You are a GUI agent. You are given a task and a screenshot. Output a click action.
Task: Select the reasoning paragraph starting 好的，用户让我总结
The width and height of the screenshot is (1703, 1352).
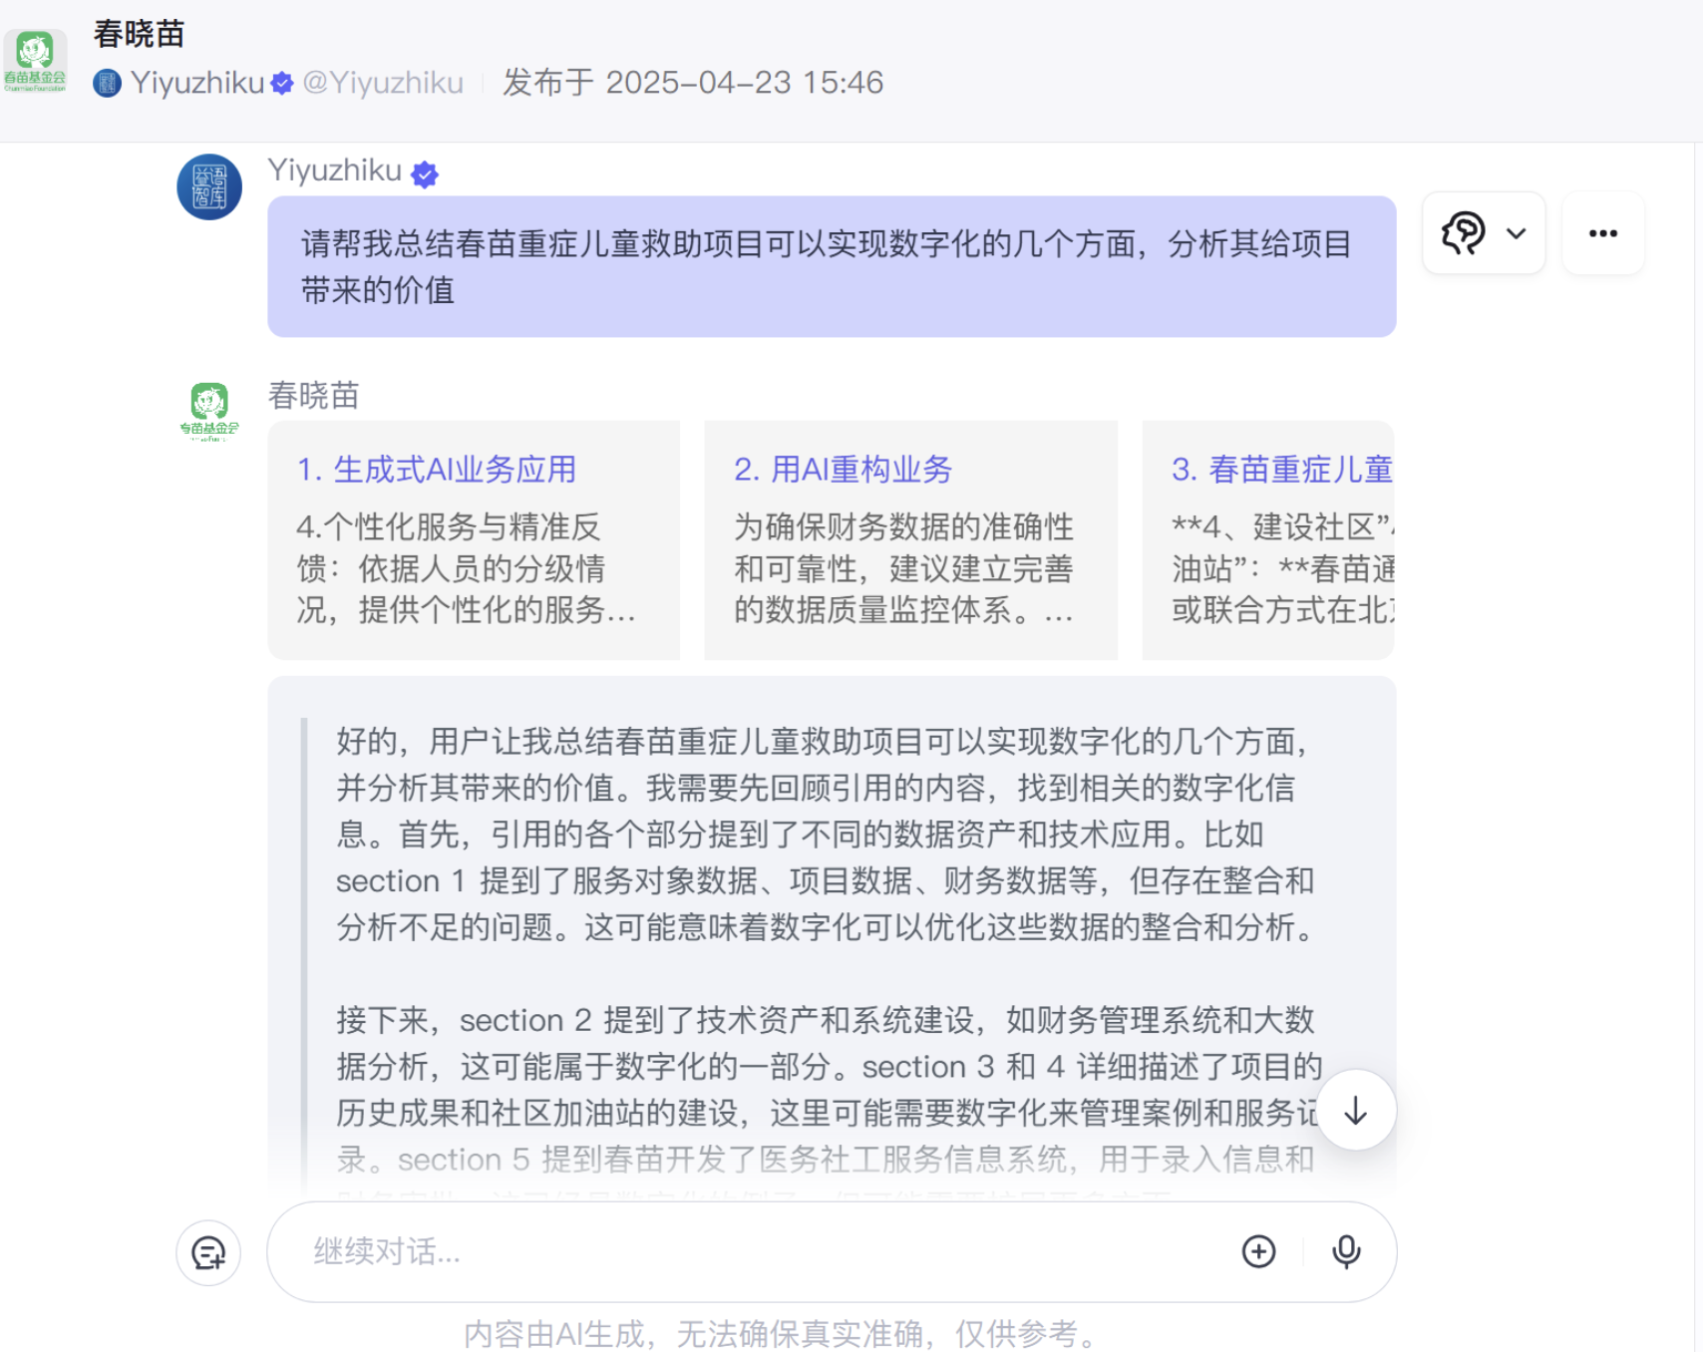point(826,835)
